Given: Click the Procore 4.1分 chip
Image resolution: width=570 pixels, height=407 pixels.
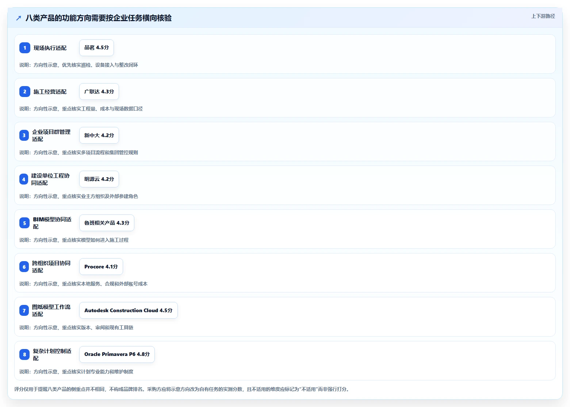Looking at the screenshot, I should (x=101, y=267).
